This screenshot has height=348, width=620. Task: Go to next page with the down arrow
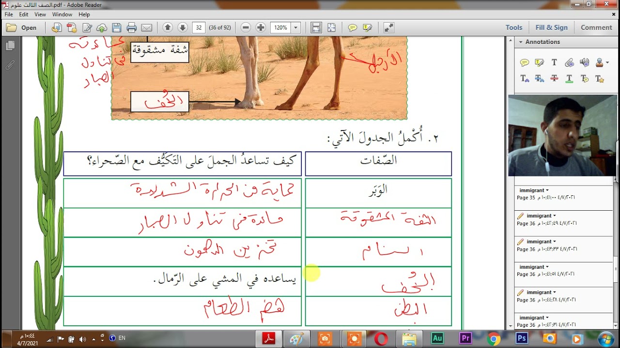coord(183,28)
